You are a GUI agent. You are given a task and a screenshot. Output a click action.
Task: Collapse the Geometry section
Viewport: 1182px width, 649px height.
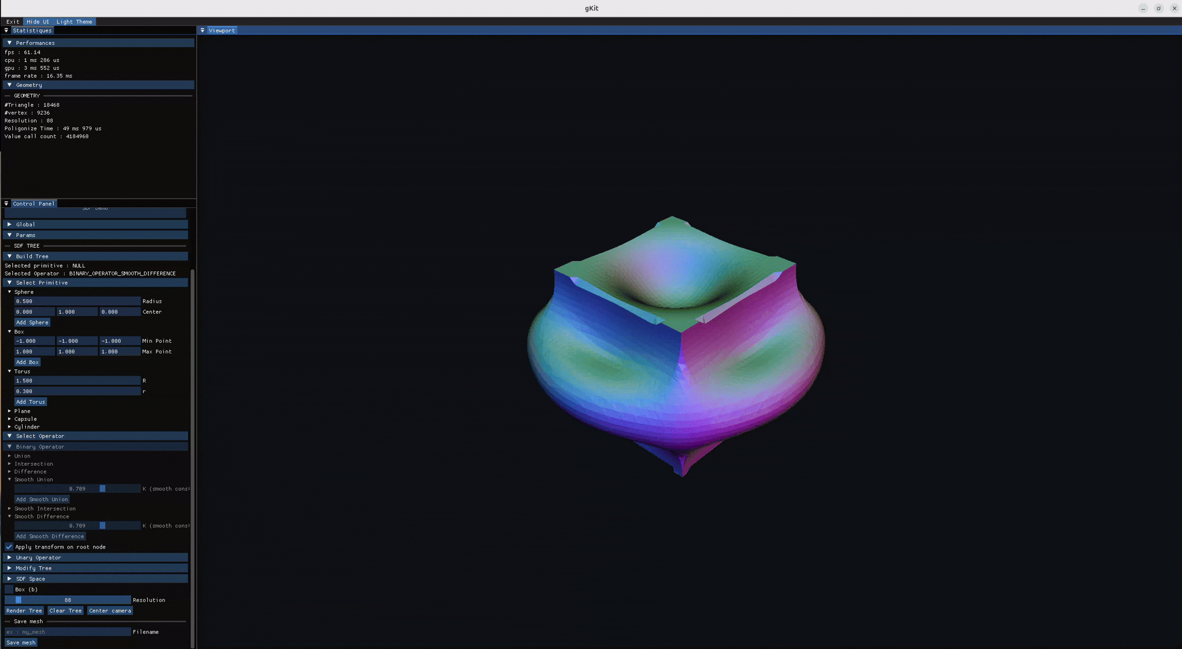click(98, 85)
